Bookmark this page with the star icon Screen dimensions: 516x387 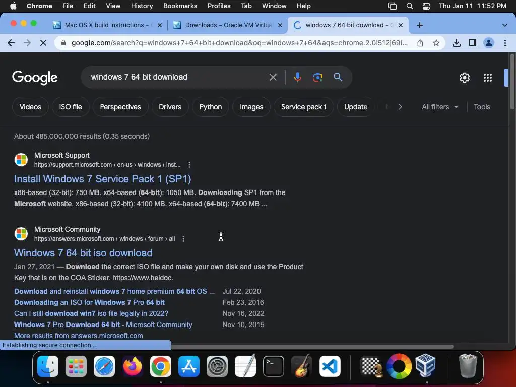(436, 43)
